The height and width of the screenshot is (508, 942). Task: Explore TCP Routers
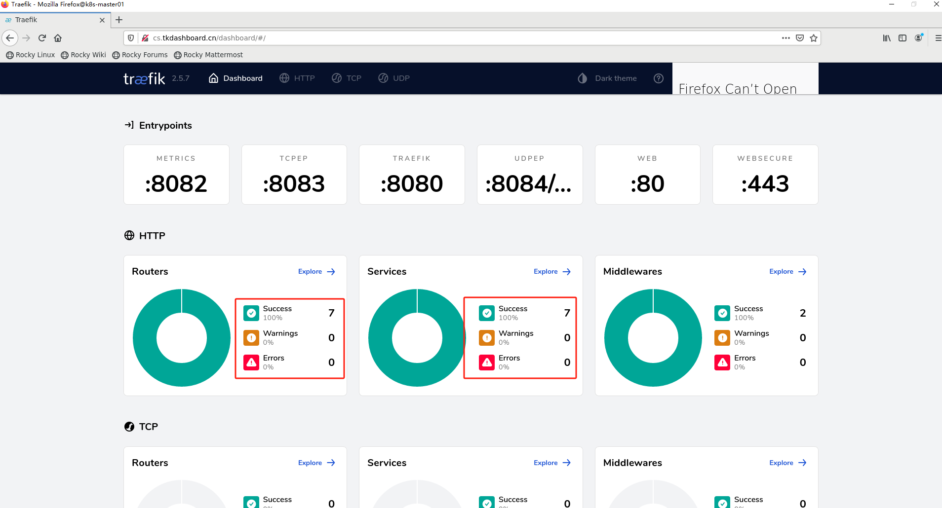coord(317,463)
